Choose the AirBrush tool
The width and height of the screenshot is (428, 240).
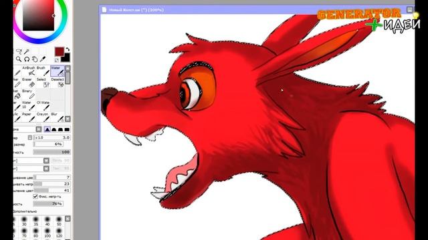coord(29,71)
